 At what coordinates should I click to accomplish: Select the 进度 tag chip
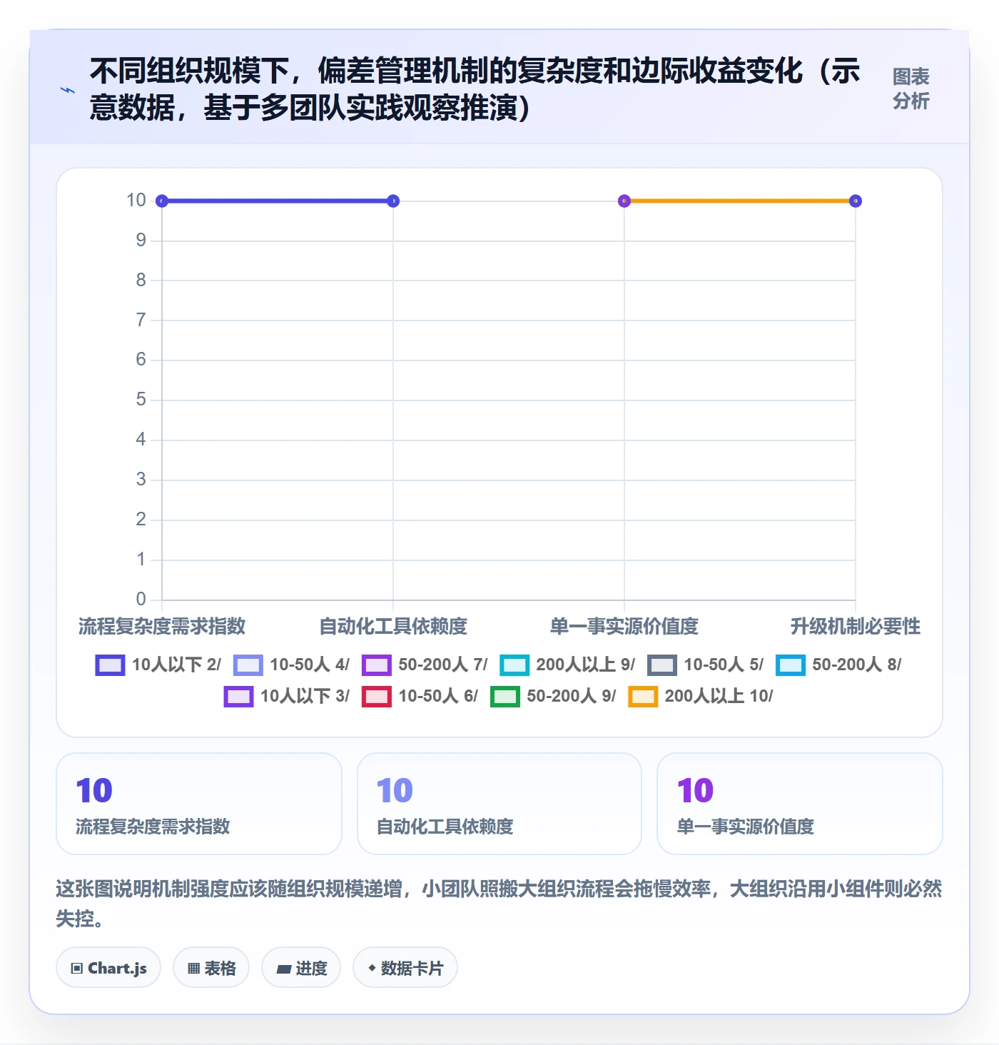(301, 968)
